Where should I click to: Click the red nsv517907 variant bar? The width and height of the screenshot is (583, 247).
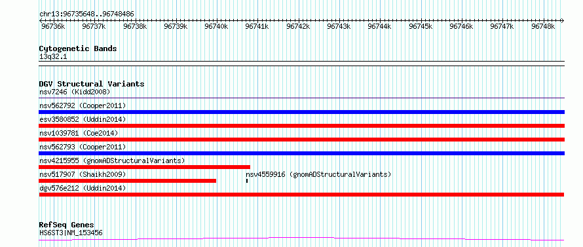coord(128,181)
